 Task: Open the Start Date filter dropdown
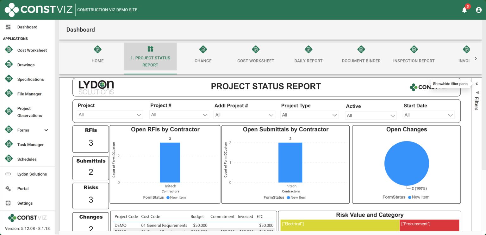pyautogui.click(x=429, y=115)
